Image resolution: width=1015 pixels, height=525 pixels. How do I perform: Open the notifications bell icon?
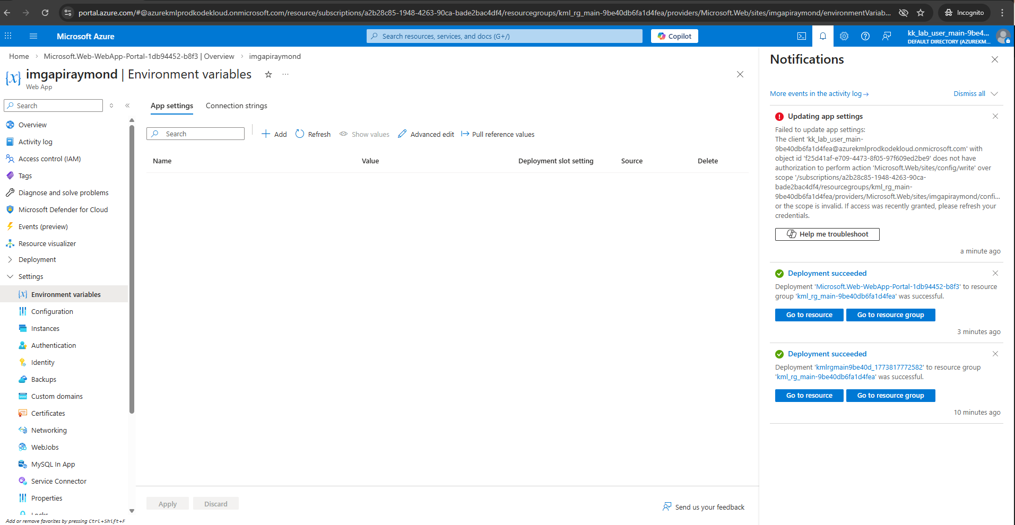[x=823, y=36]
